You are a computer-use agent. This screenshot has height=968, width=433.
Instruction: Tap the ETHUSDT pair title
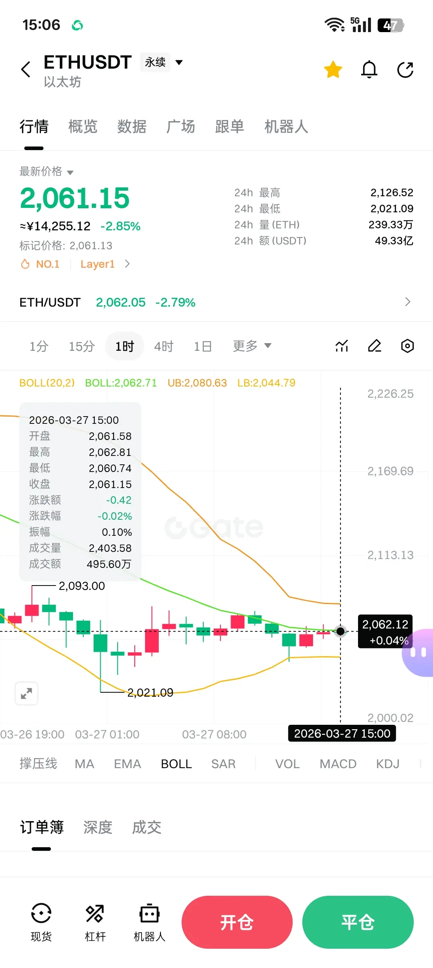[88, 62]
